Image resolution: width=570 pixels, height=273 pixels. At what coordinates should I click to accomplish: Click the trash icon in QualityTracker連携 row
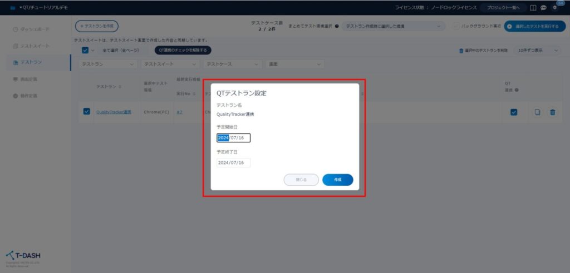click(552, 112)
